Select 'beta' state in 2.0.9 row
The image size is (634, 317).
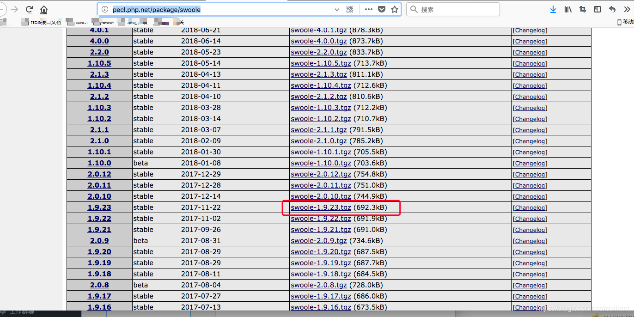tap(140, 241)
